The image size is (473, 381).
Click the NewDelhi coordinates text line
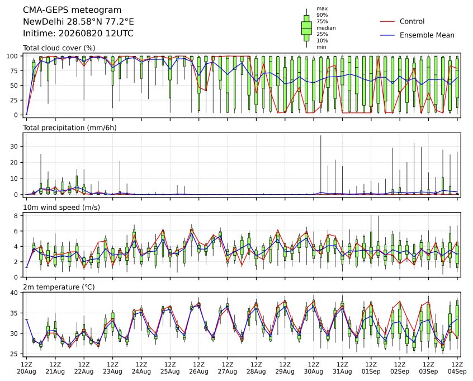(78, 22)
